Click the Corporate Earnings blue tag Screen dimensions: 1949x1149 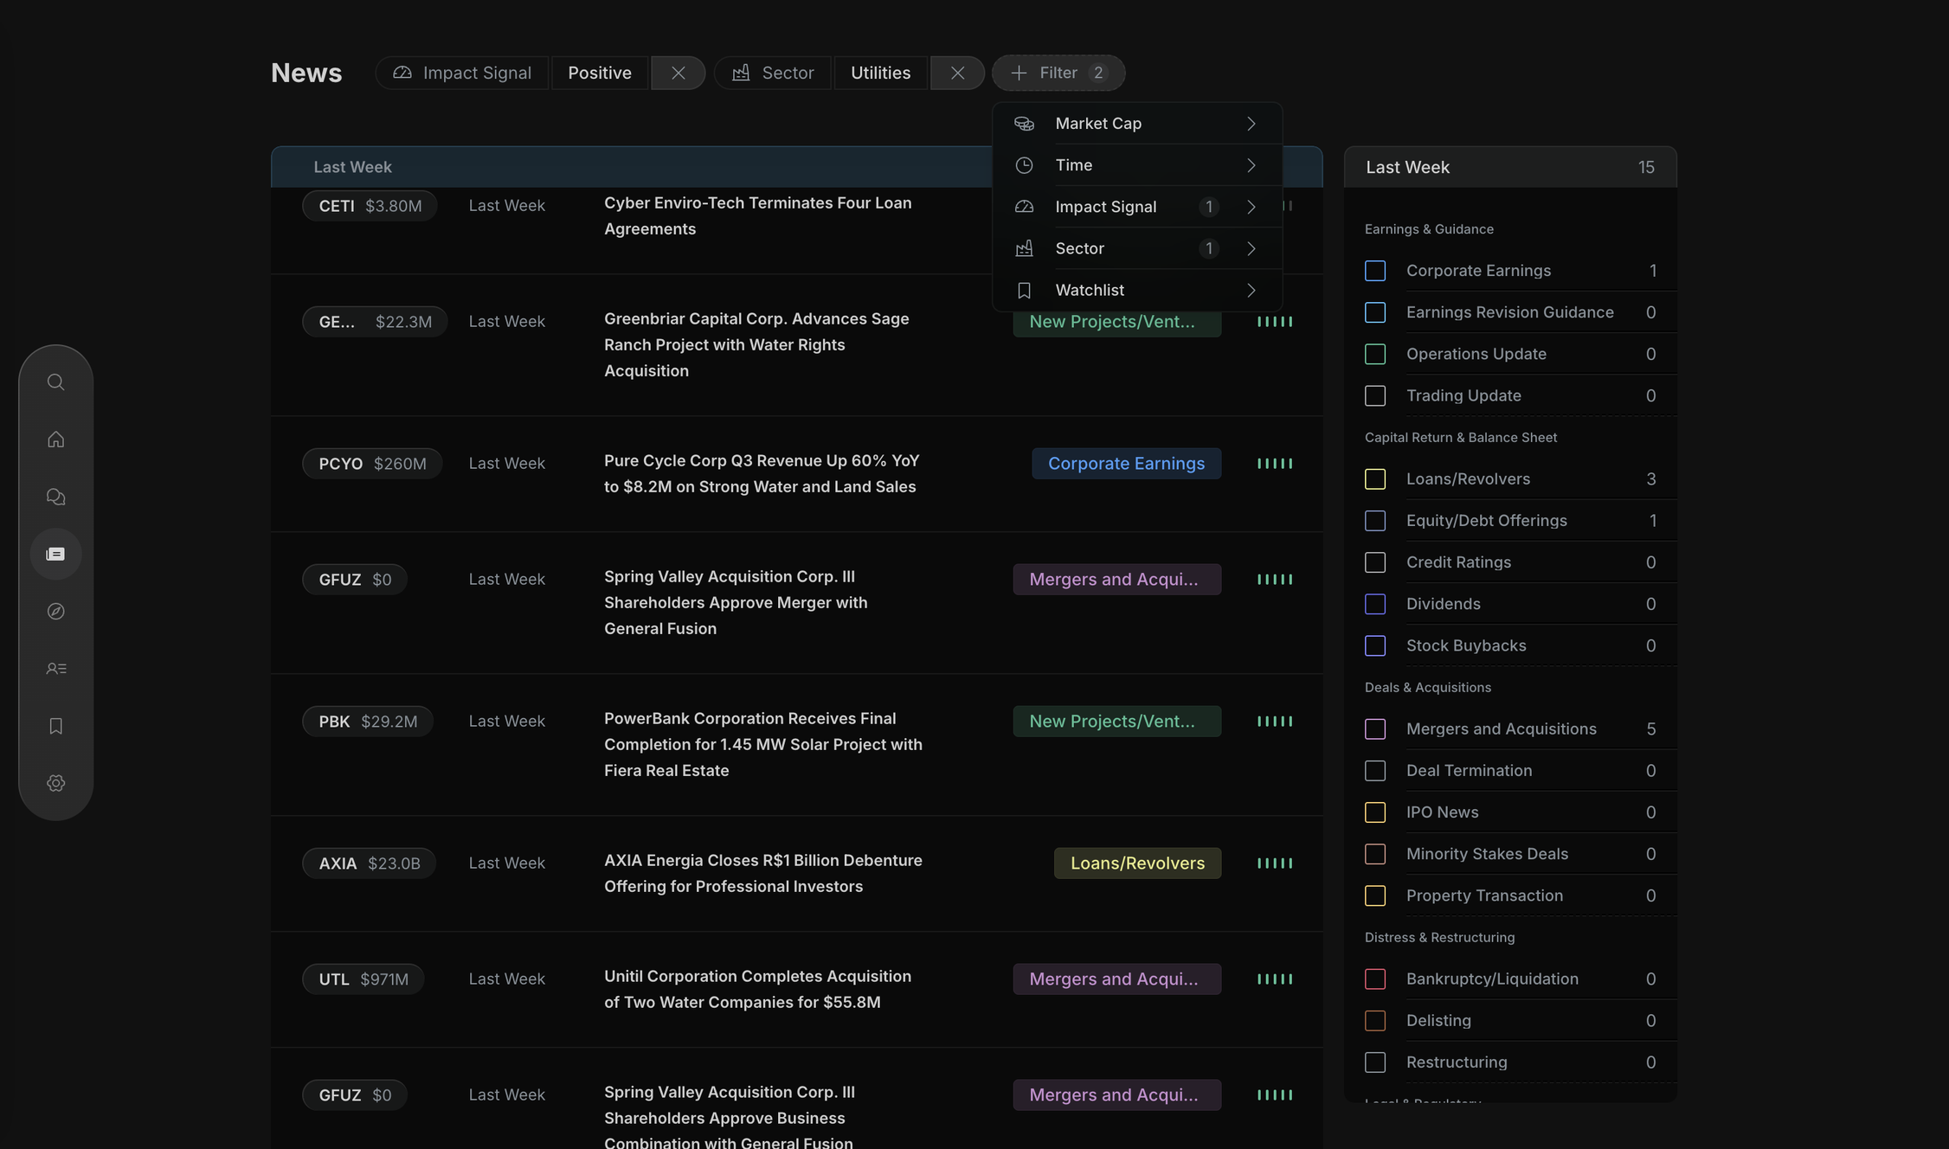click(1126, 464)
